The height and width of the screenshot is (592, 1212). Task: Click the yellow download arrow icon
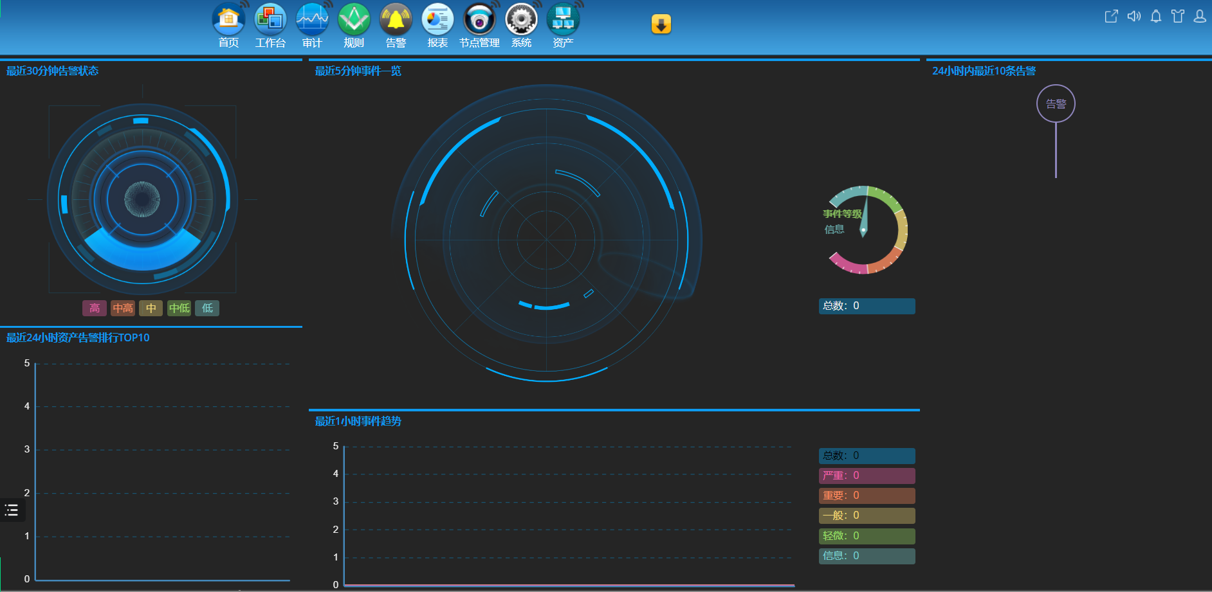(x=661, y=24)
